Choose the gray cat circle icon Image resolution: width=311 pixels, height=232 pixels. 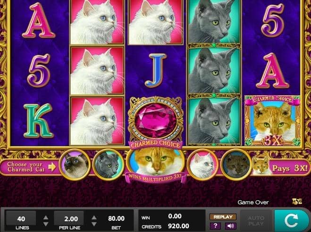click(109, 165)
